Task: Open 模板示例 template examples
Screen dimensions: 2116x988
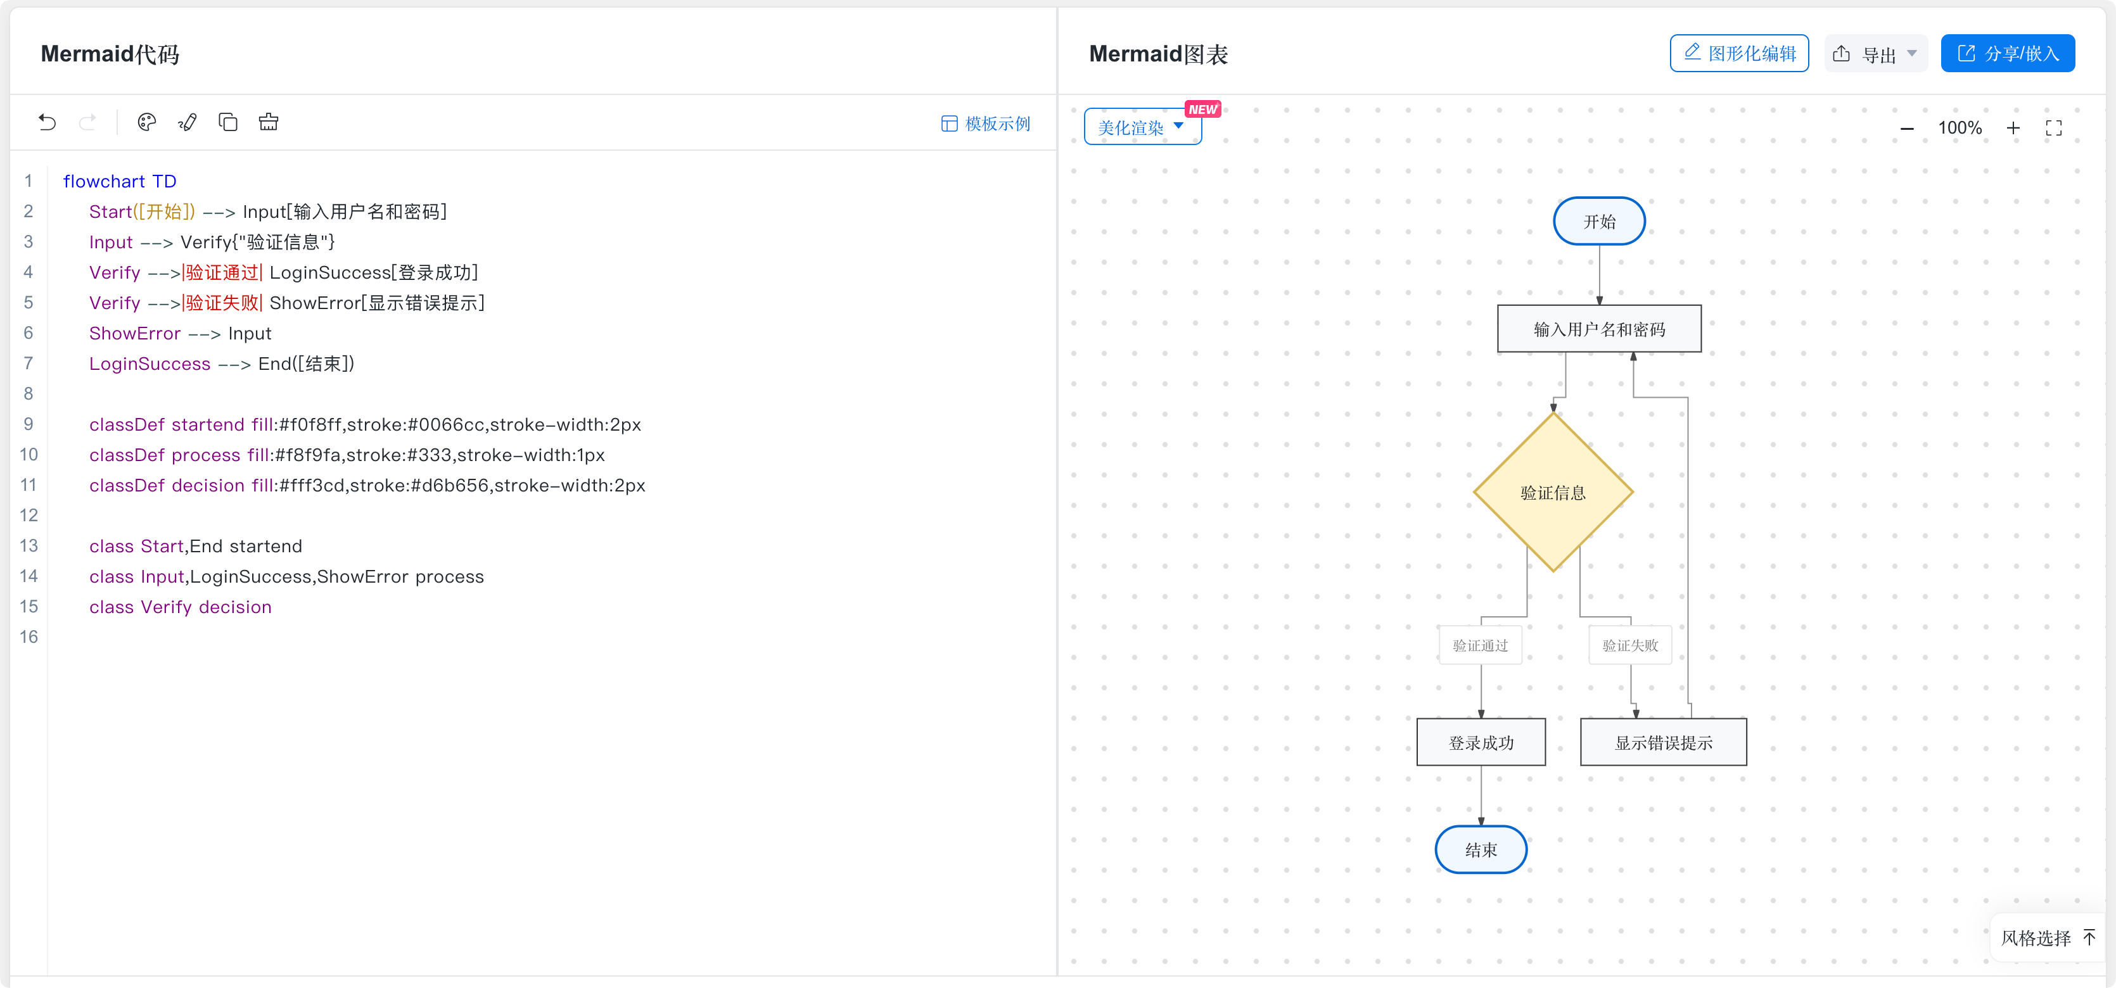Action: (985, 123)
